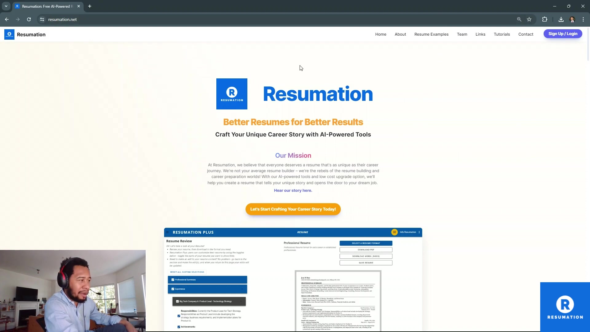Viewport: 590px width, 332px height.
Task: Click the Resumation logo badge in bottom corner
Action: 565,307
